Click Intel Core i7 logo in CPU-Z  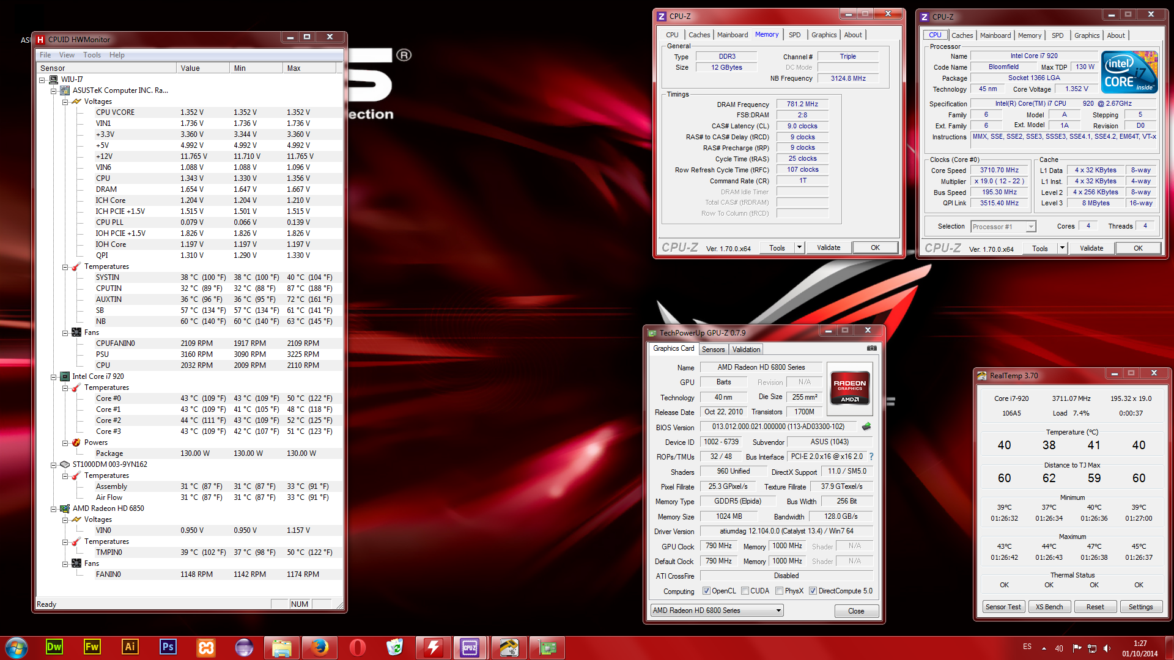click(x=1129, y=72)
